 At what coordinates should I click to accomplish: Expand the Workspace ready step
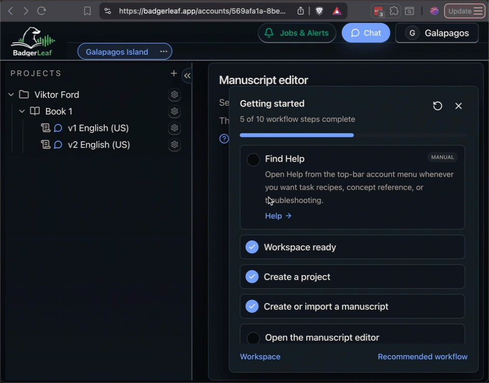click(x=352, y=247)
